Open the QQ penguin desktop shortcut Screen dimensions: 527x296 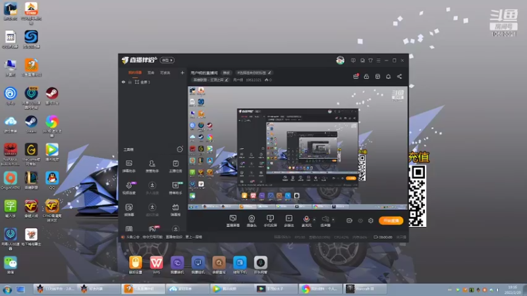coord(52,180)
